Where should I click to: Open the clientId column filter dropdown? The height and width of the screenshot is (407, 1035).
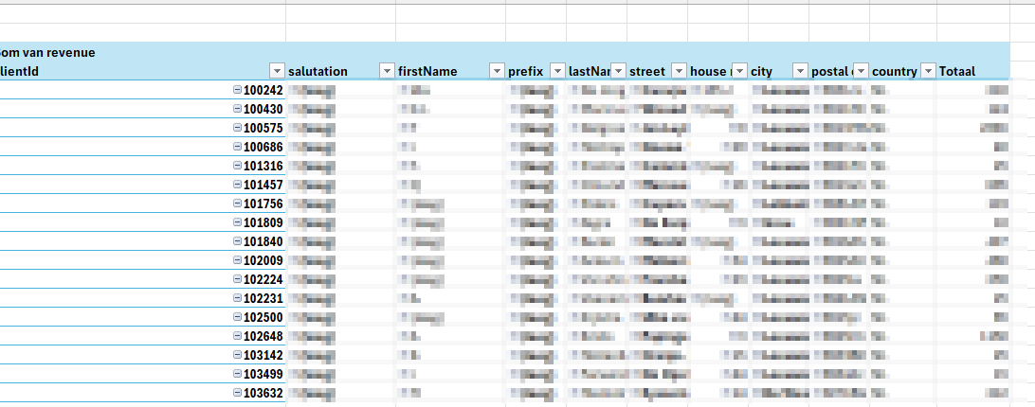click(x=277, y=71)
